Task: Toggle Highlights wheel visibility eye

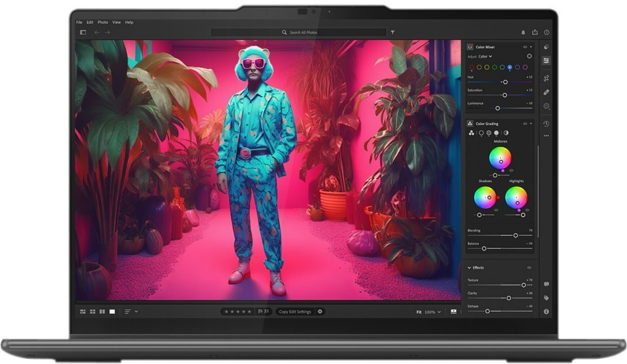Action: pos(527,210)
